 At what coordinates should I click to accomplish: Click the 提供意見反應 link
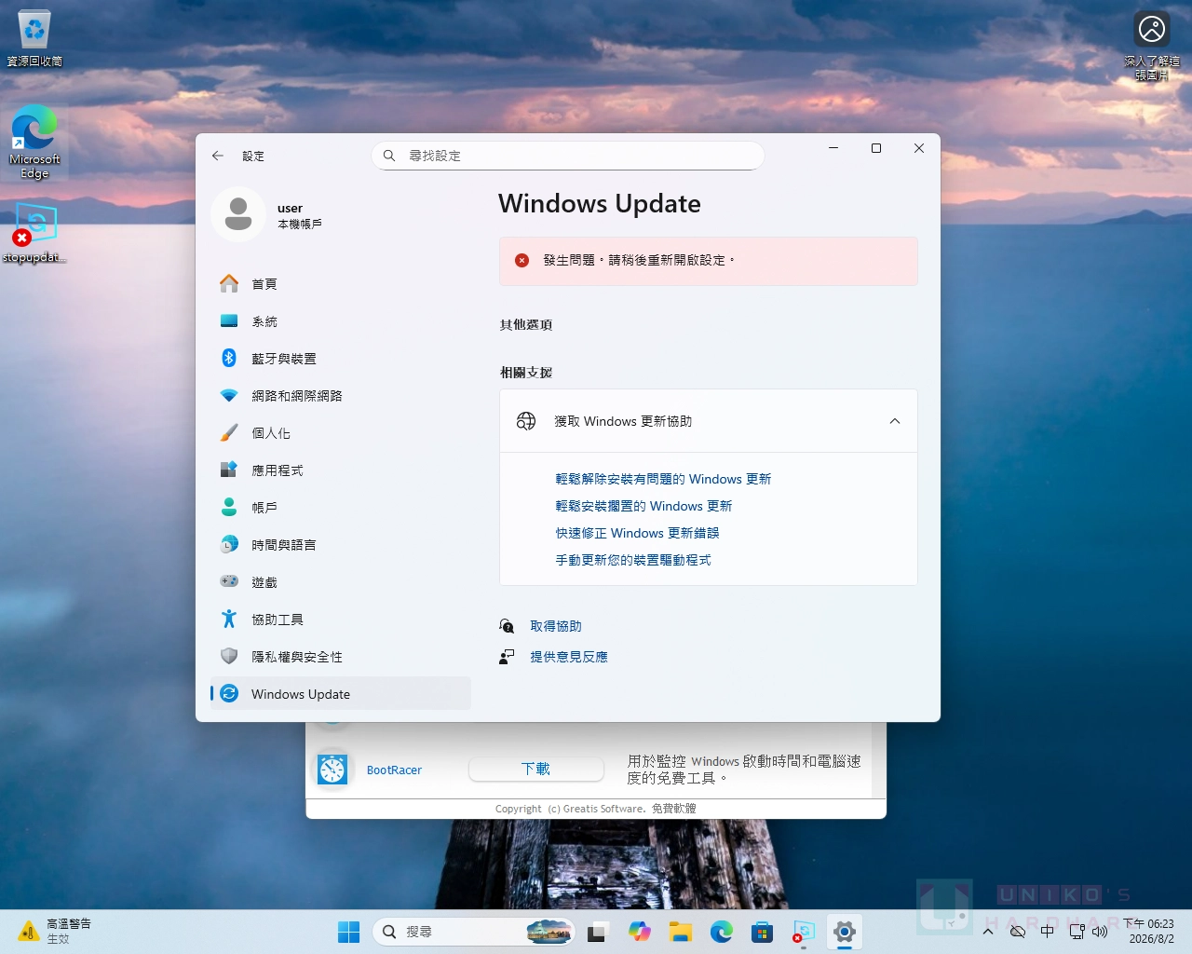pos(569,657)
